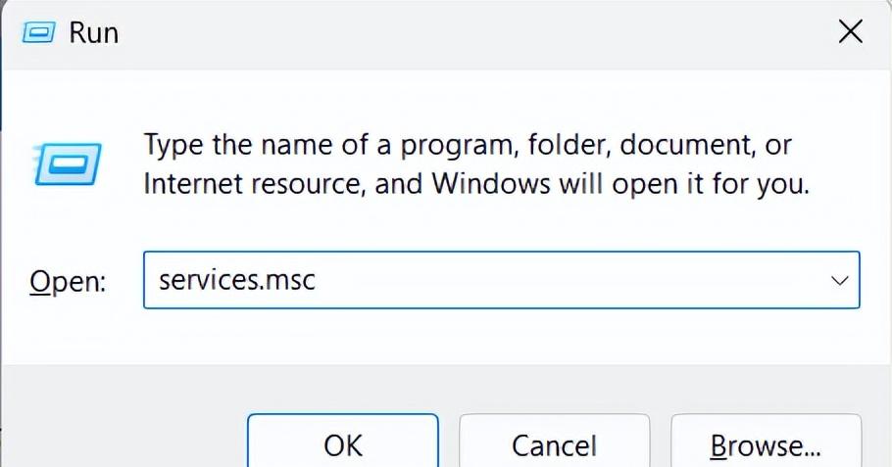Click the word "Windows" in the description
This screenshot has height=467, width=892.
click(491, 183)
